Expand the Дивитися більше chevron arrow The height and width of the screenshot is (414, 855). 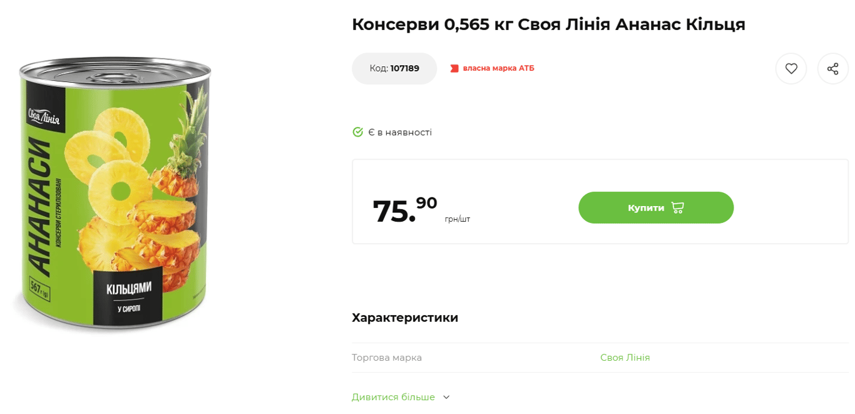click(446, 397)
